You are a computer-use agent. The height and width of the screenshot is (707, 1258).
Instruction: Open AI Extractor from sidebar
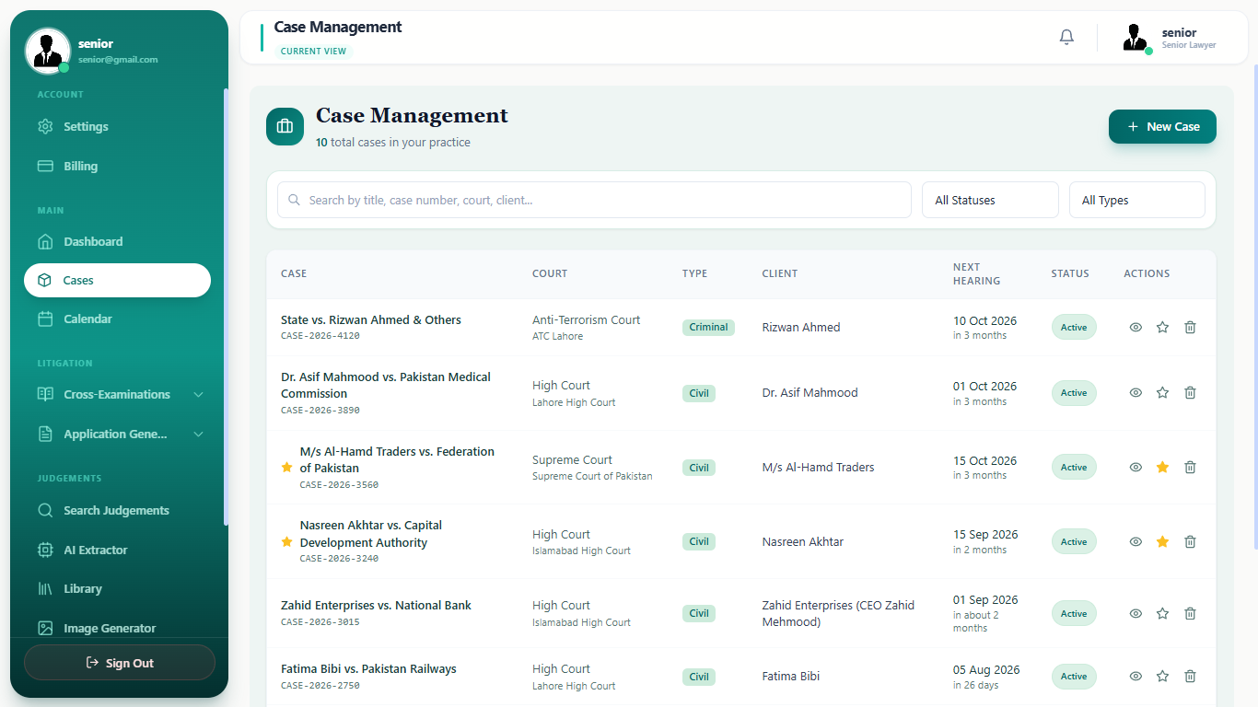click(118, 550)
